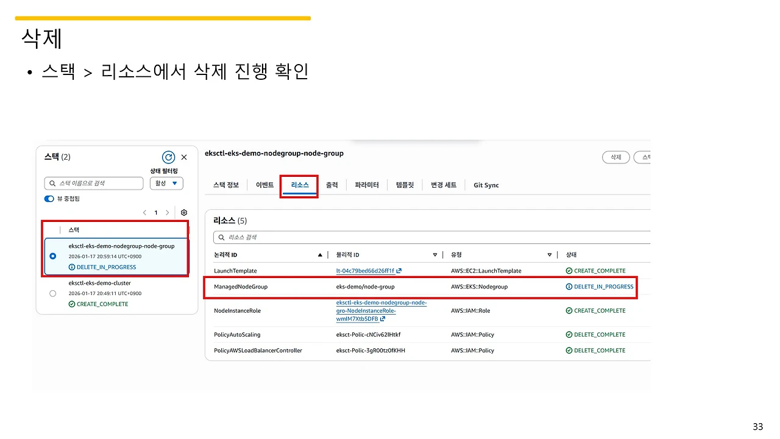Image resolution: width=780 pixels, height=439 pixels.
Task: Click the 삭제 button
Action: [616, 157]
